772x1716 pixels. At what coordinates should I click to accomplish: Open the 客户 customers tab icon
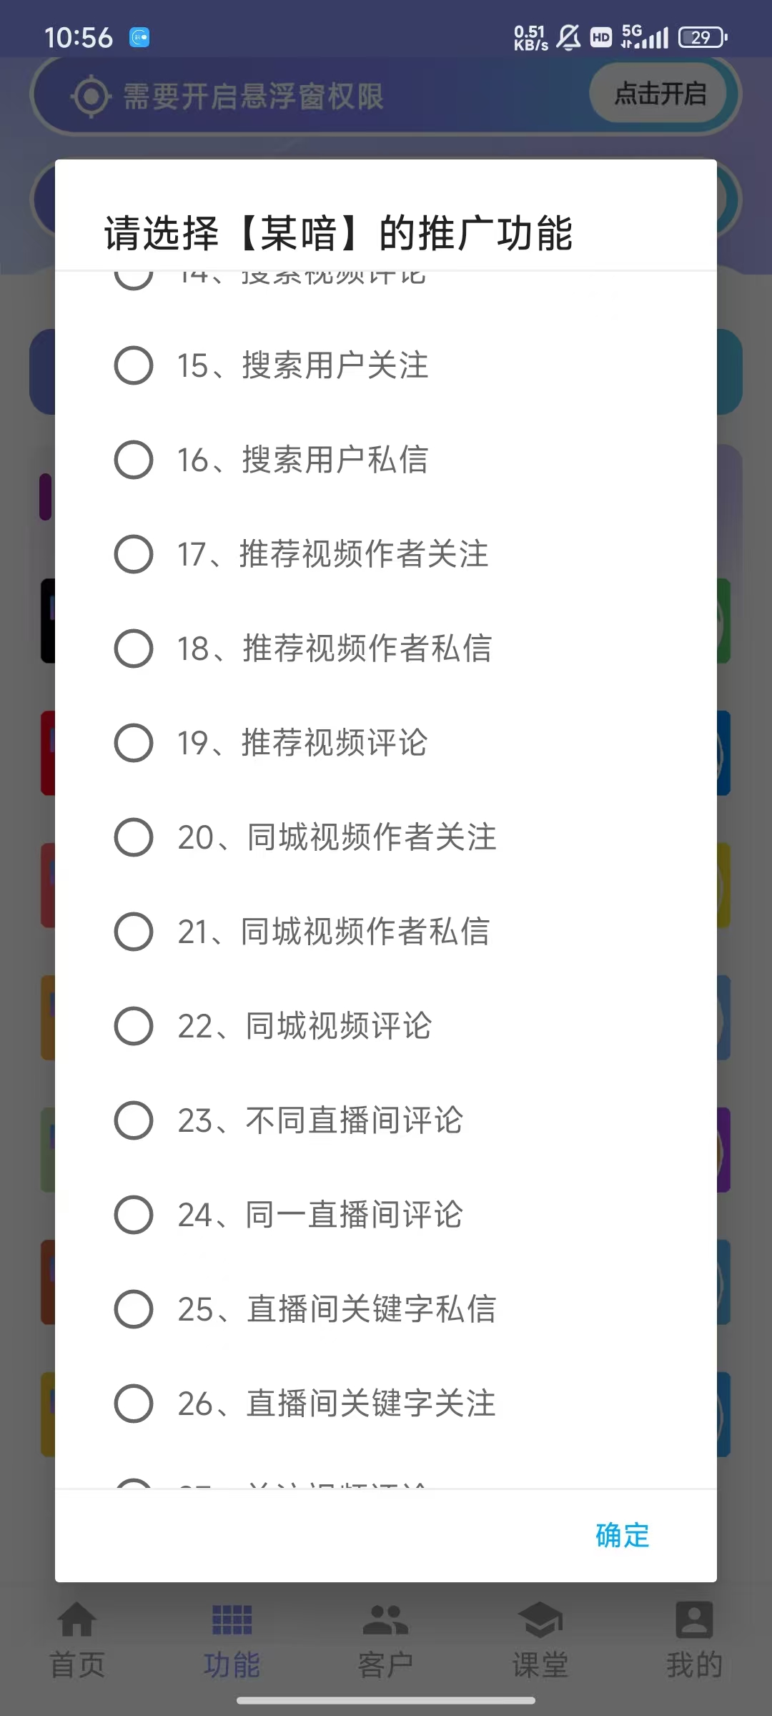pyautogui.click(x=385, y=1620)
